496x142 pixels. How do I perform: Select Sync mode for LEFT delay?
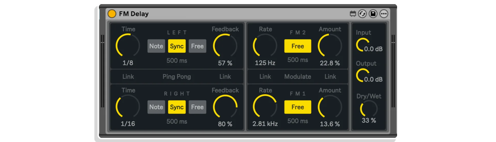click(177, 46)
